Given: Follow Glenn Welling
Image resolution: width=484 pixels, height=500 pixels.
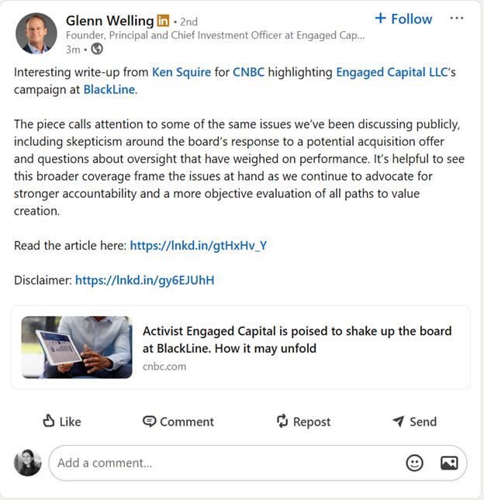Looking at the screenshot, I should [403, 19].
